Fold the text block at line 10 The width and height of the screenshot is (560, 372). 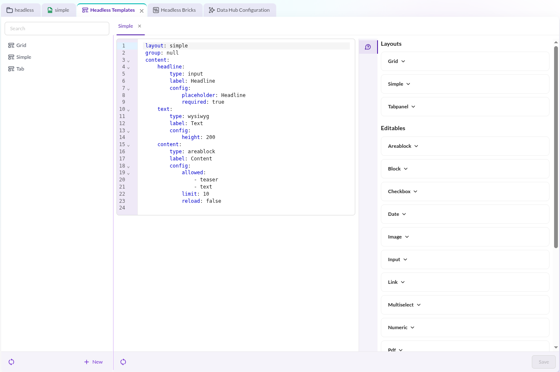click(129, 110)
